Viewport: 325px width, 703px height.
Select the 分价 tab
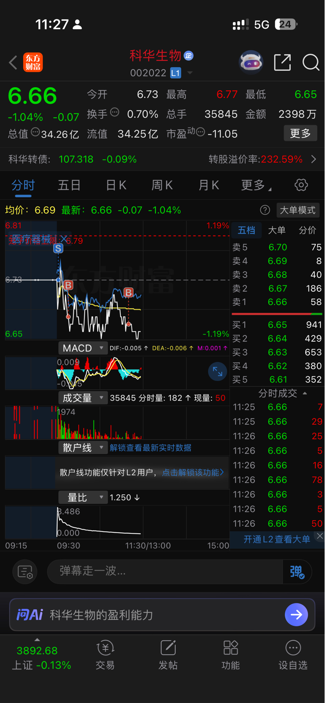[x=307, y=230]
